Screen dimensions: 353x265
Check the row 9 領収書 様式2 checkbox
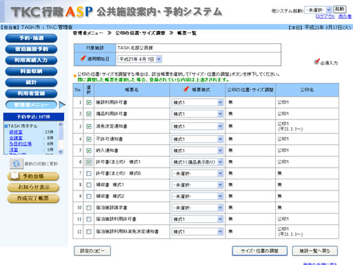tap(89, 196)
